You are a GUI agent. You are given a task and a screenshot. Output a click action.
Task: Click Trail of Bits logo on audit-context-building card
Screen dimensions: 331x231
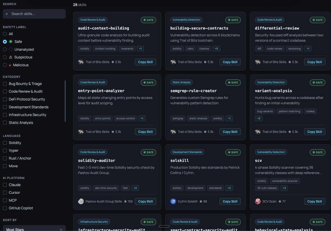pos(81,62)
